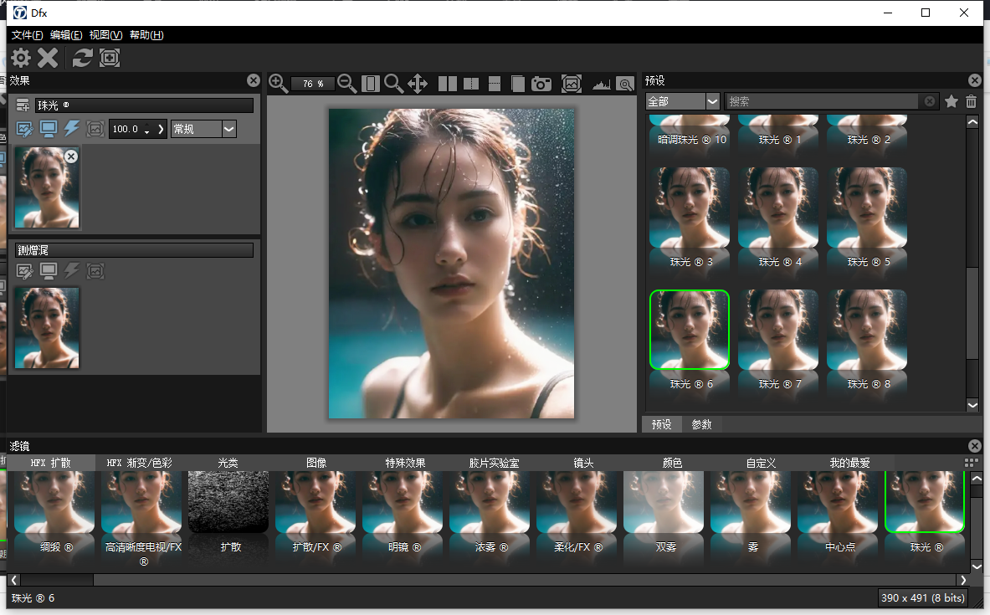Click the zoom percentage 76 % field
Viewport: 990px width, 615px height.
tap(312, 84)
